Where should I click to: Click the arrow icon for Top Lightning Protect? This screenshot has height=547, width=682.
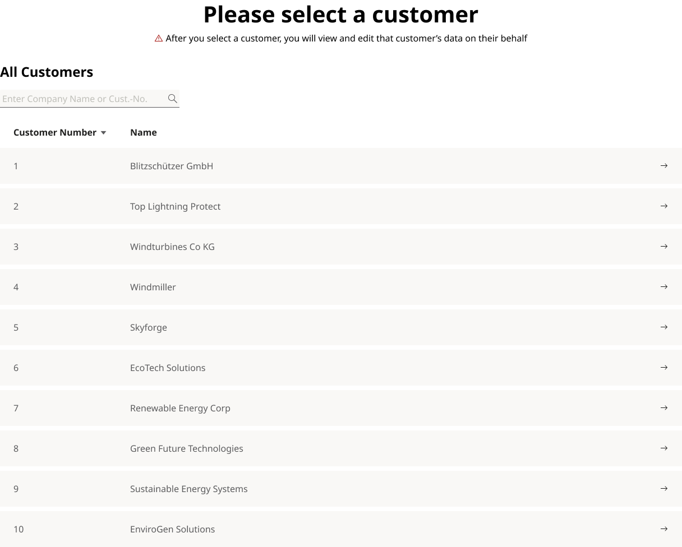tap(663, 206)
